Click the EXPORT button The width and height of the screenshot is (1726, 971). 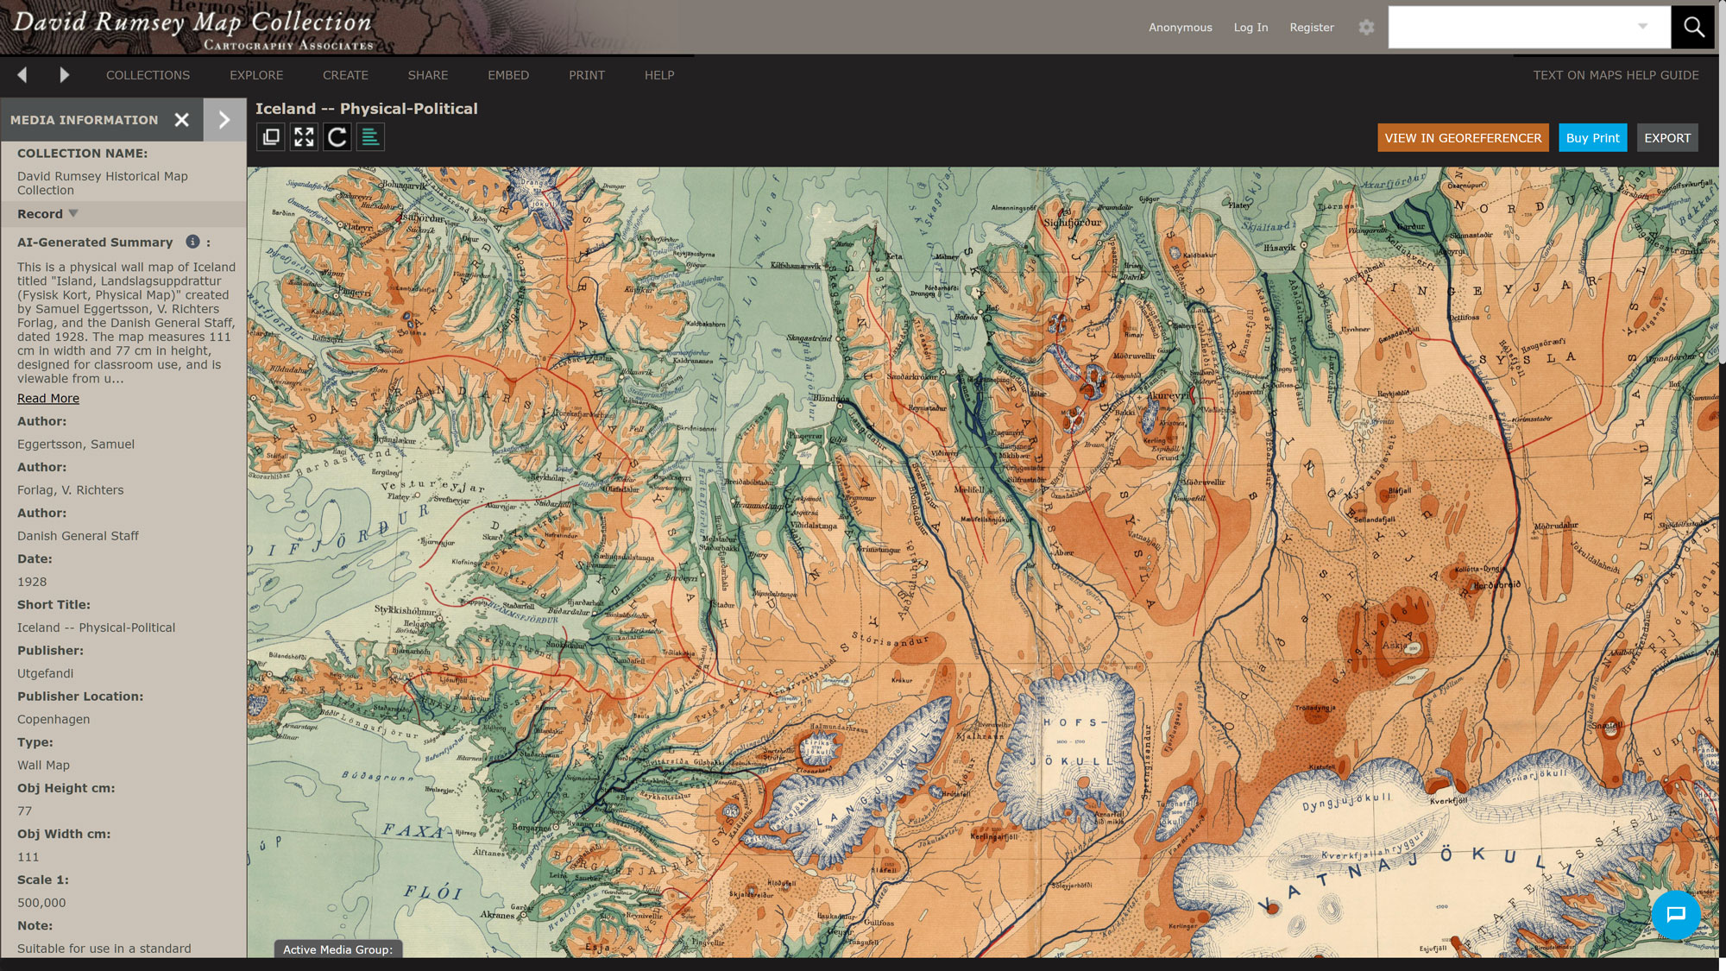[x=1667, y=138]
